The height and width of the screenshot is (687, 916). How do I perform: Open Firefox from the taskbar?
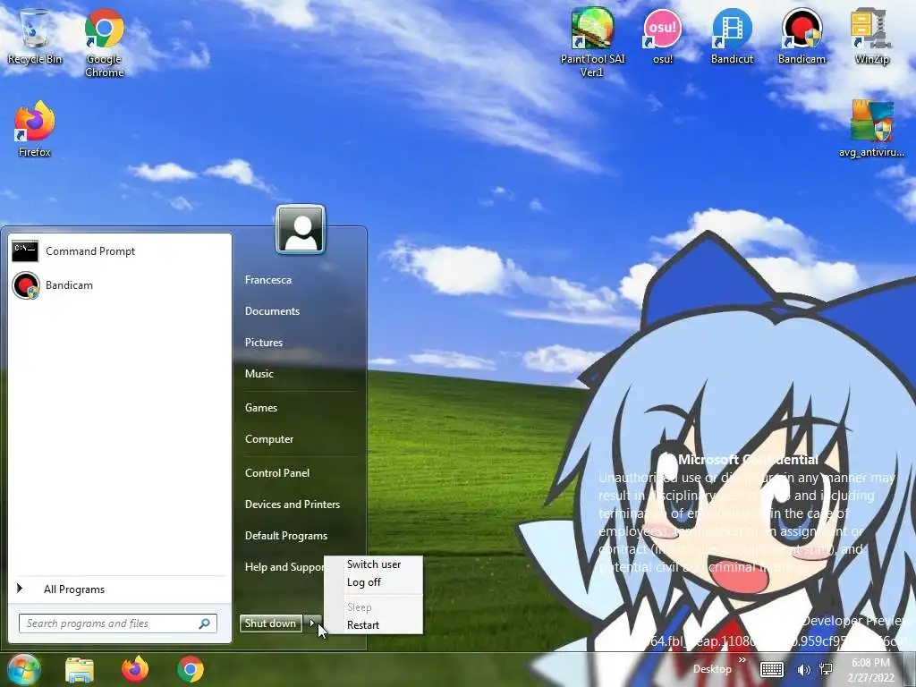(135, 669)
